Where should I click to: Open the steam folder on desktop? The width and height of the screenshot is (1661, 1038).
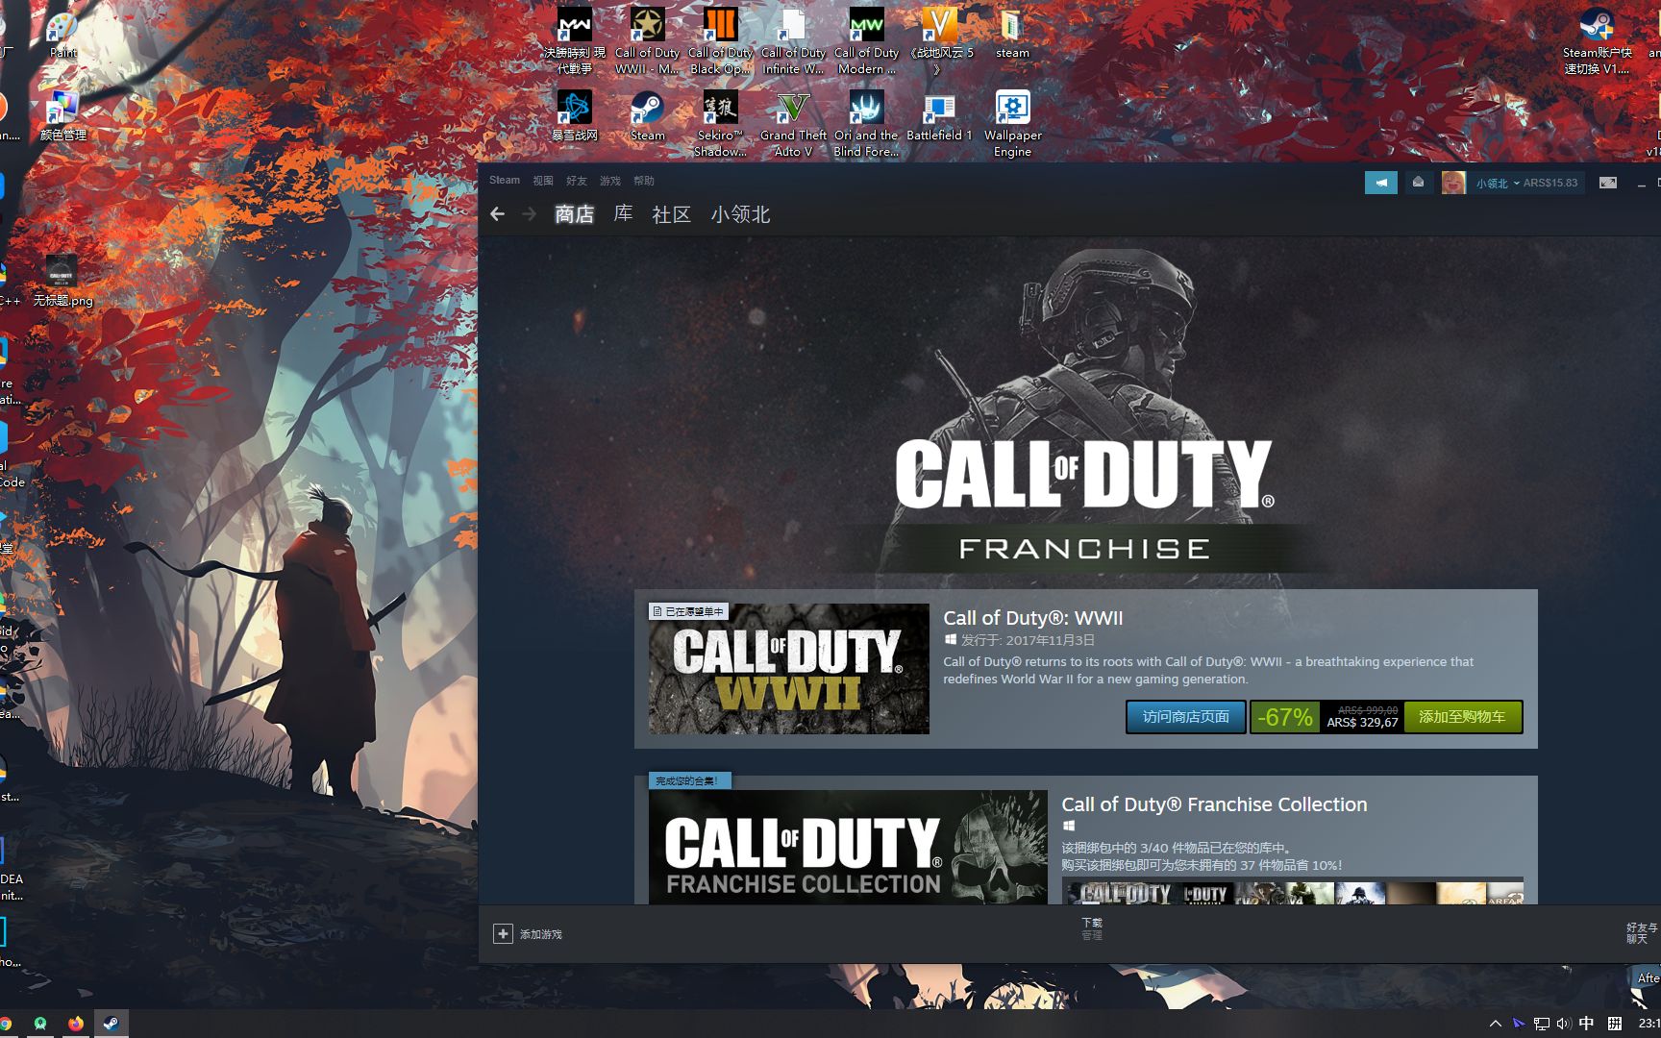(x=1012, y=34)
